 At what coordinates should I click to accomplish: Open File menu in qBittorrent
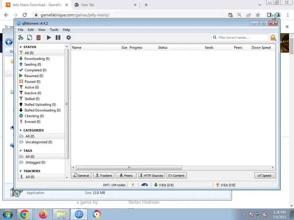[x=21, y=30]
